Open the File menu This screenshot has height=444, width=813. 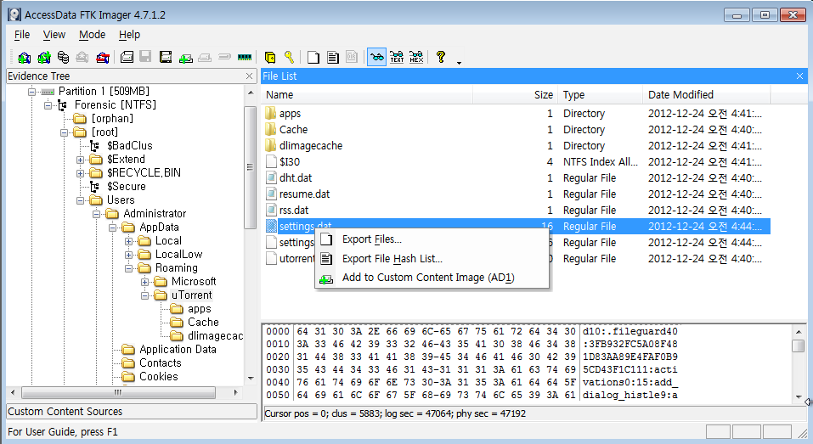(22, 35)
